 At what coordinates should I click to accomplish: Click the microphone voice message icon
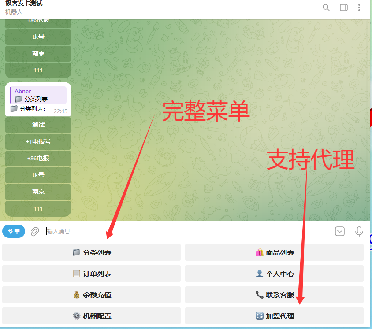[359, 231]
